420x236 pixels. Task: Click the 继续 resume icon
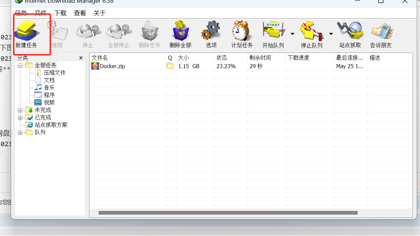[57, 31]
